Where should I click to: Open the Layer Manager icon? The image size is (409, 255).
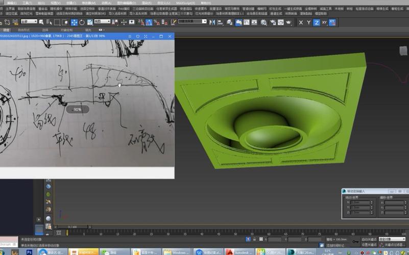[x=230, y=22]
